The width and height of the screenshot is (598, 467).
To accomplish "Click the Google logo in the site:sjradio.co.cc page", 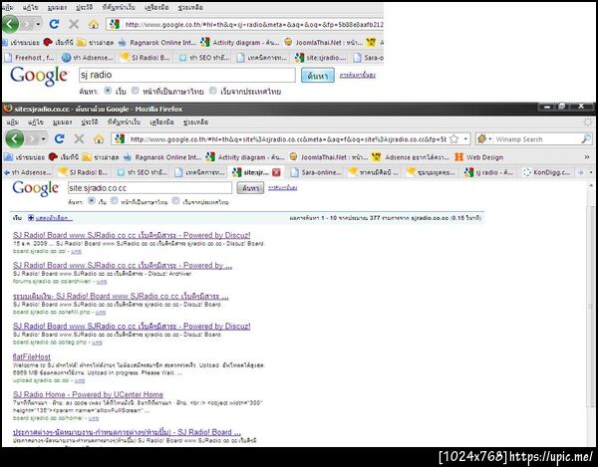I will coord(36,188).
